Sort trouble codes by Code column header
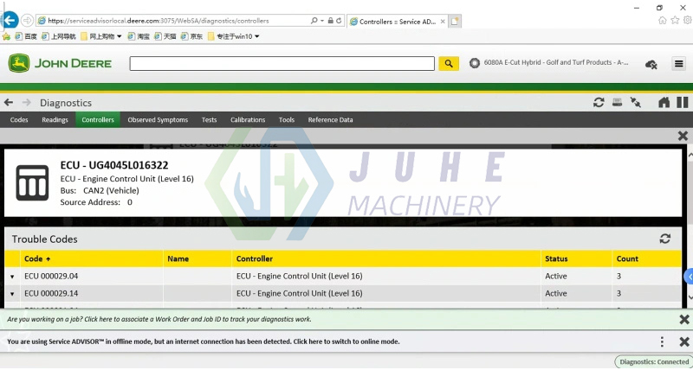Viewport: 693px width, 370px height. tap(37, 258)
